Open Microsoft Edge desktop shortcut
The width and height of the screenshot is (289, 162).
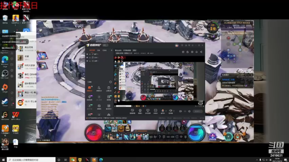point(5,62)
